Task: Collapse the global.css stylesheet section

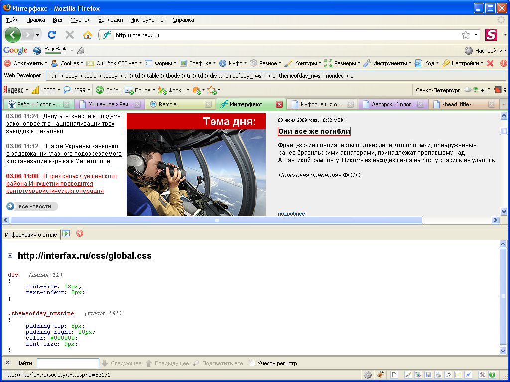Action: [10, 255]
